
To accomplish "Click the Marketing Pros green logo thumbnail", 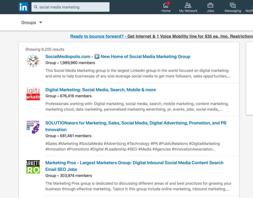I will [33, 167].
